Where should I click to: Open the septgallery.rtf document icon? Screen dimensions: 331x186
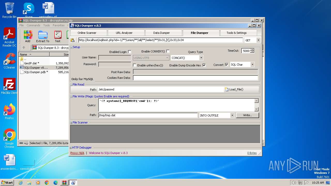[x=48, y=10]
